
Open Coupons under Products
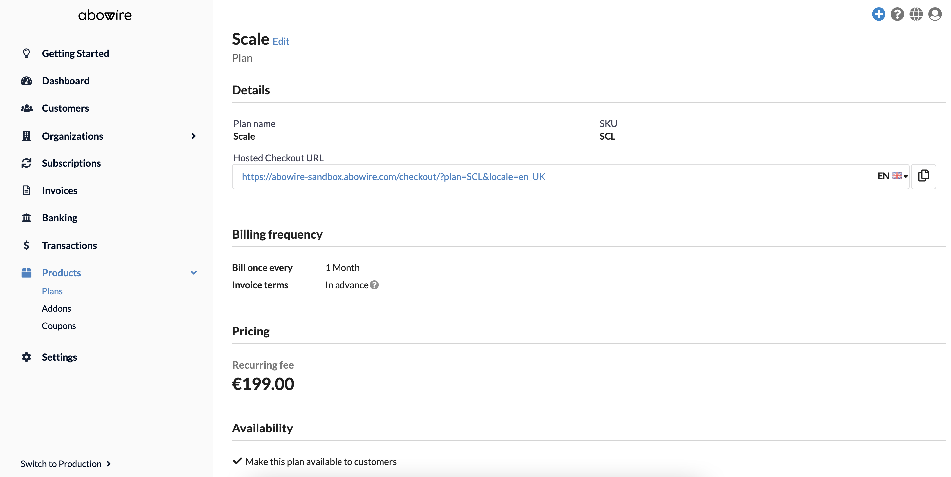click(x=59, y=326)
